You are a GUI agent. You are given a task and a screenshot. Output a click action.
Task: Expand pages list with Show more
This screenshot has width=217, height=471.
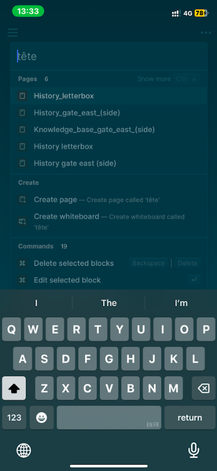tap(154, 79)
